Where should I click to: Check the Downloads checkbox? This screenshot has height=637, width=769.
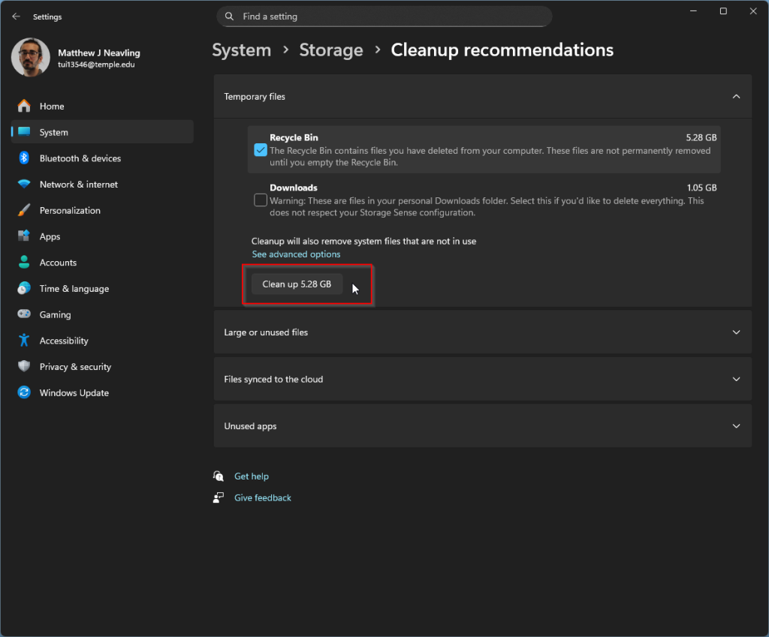click(x=261, y=200)
